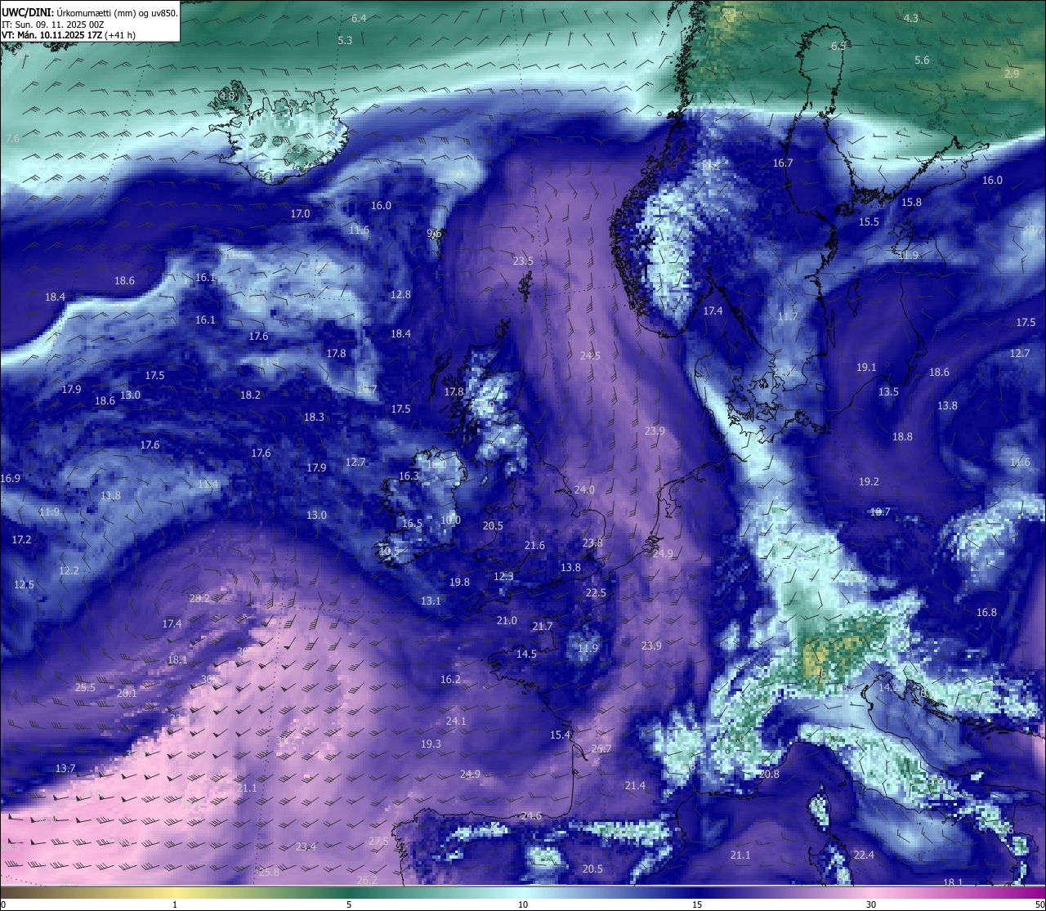Click the 23.5 value over the Norwegian Sea
The width and height of the screenshot is (1046, 911).
click(x=523, y=261)
